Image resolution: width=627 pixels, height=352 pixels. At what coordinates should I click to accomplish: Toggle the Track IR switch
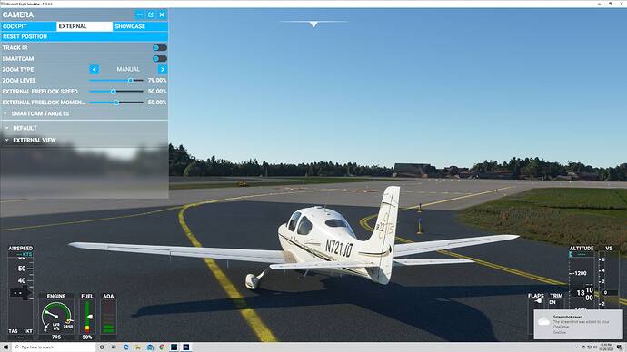[160, 47]
